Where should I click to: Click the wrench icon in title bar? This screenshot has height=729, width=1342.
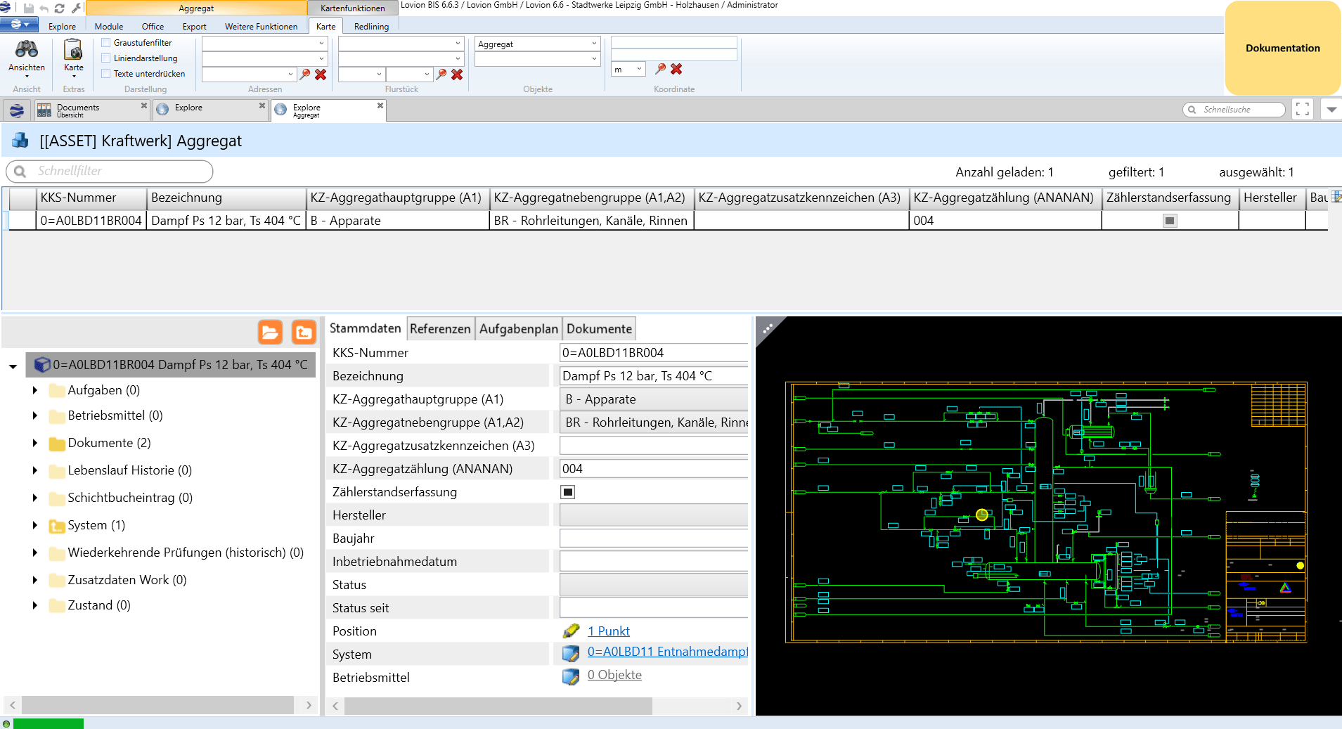click(76, 8)
